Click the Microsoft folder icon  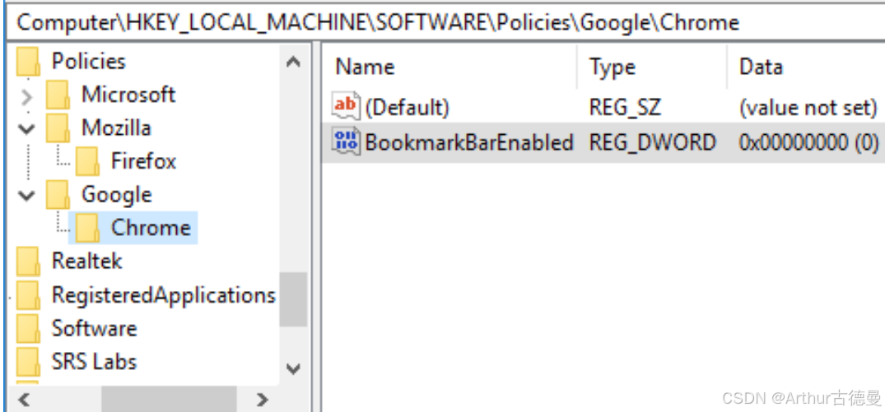click(x=58, y=95)
